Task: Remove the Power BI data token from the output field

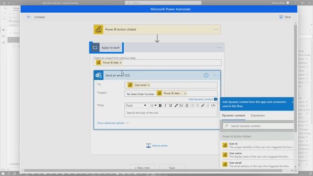Action: (x=121, y=63)
